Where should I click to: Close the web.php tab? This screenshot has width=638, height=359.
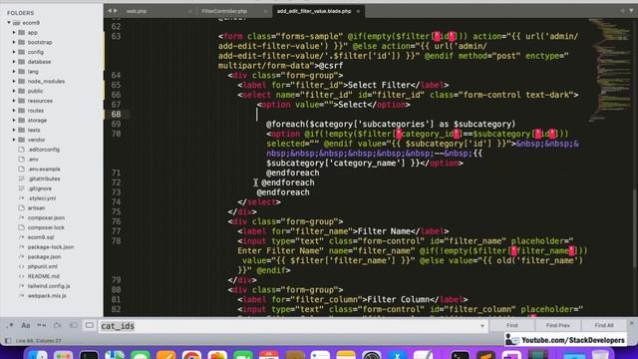click(190, 11)
